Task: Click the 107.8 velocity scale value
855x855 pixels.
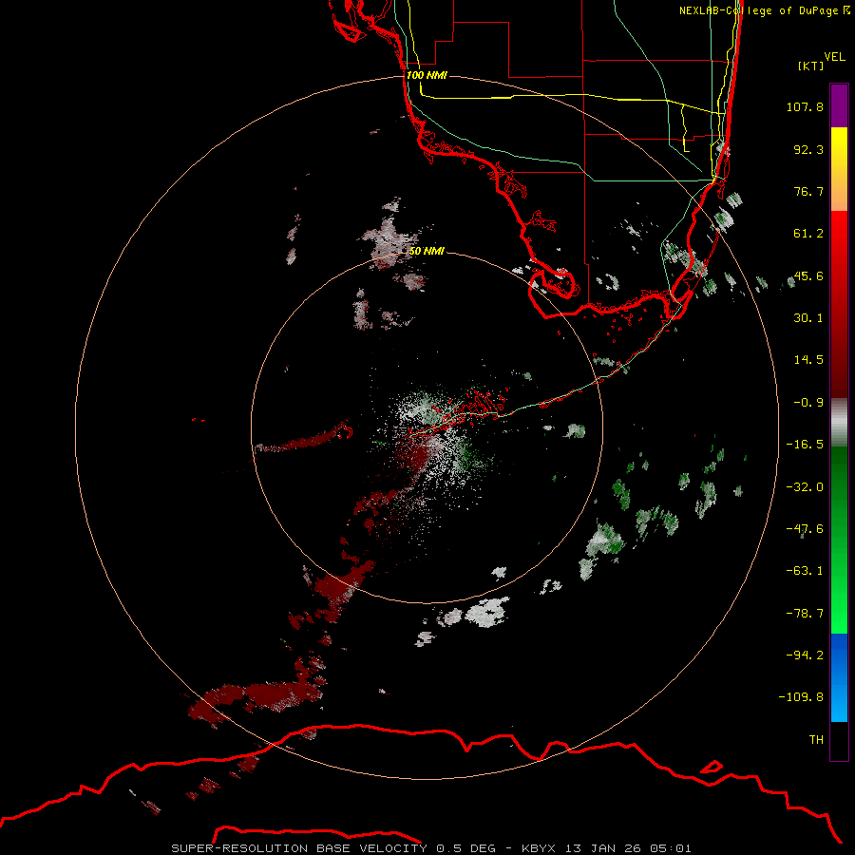Action: point(805,106)
